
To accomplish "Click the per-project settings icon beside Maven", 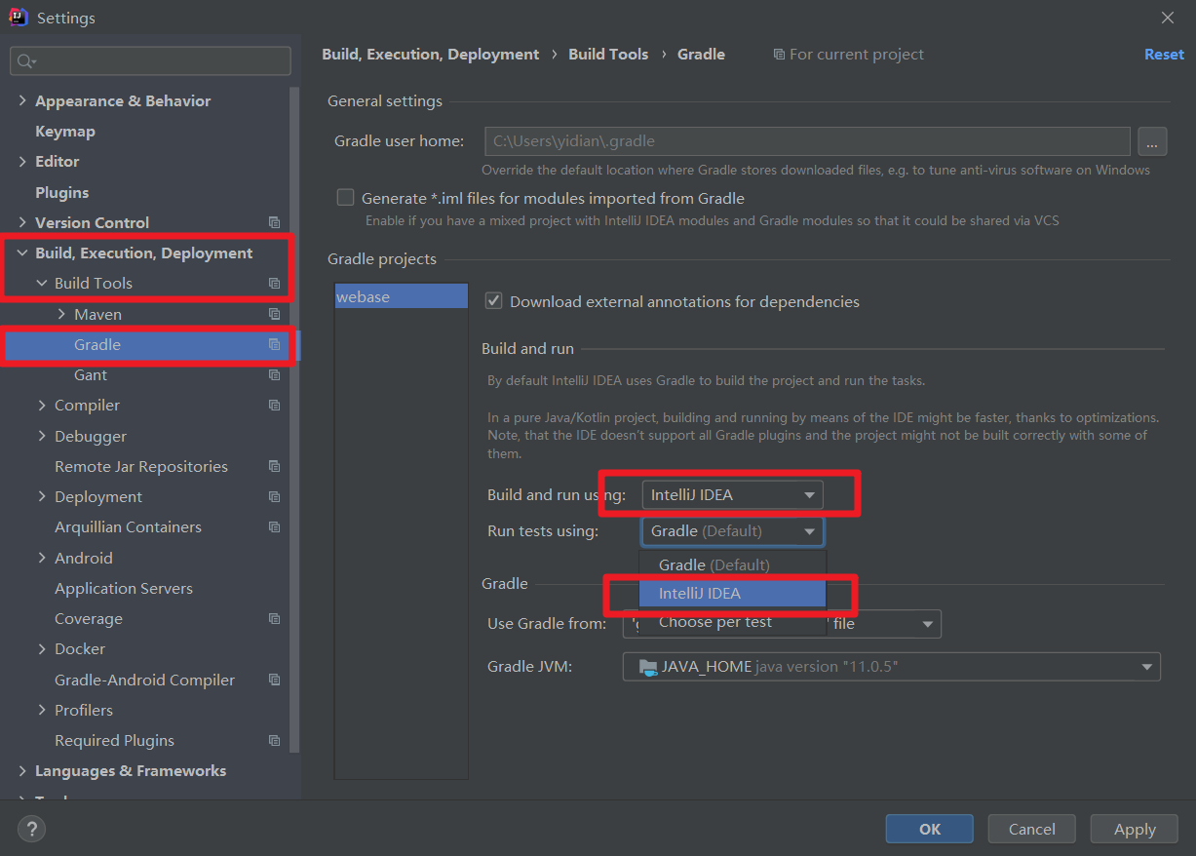I will (x=274, y=314).
